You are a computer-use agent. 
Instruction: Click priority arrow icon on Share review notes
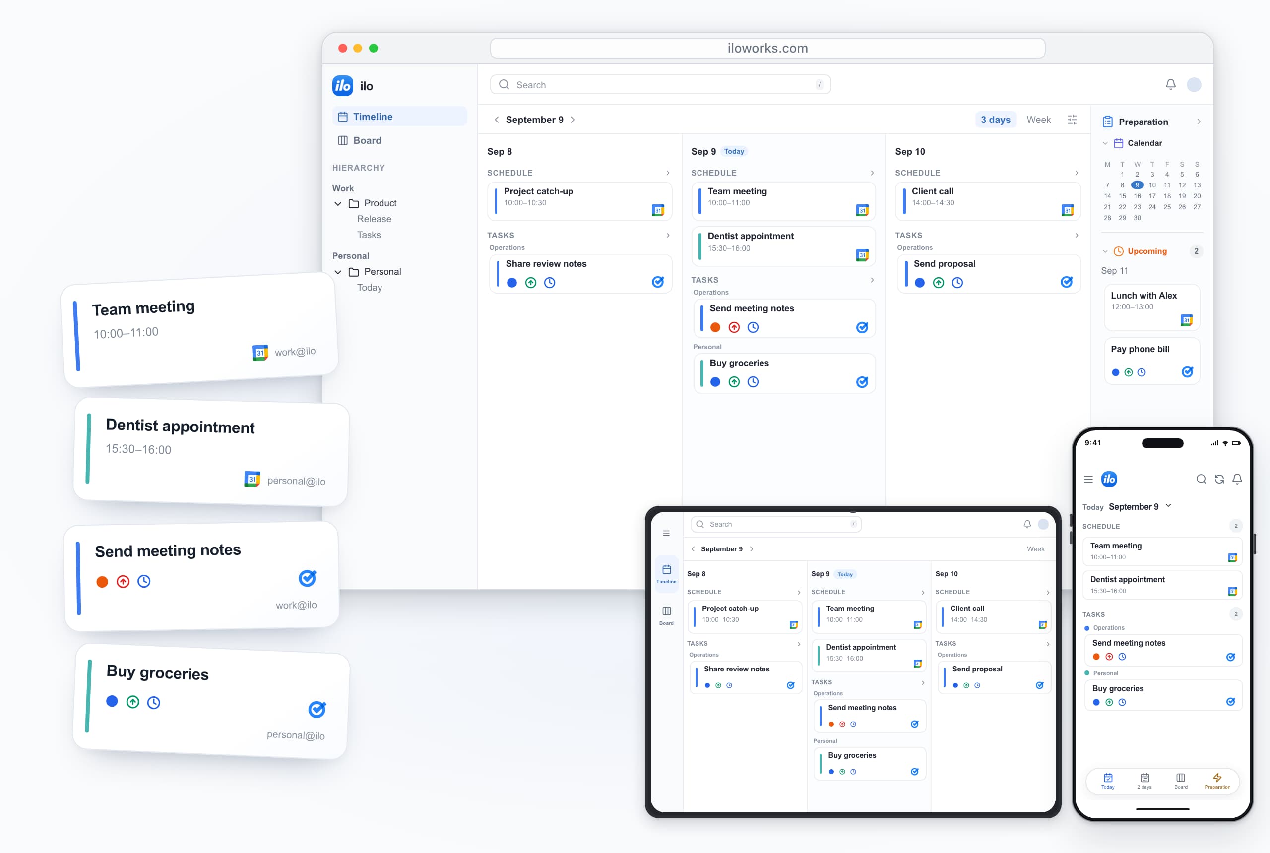point(530,283)
